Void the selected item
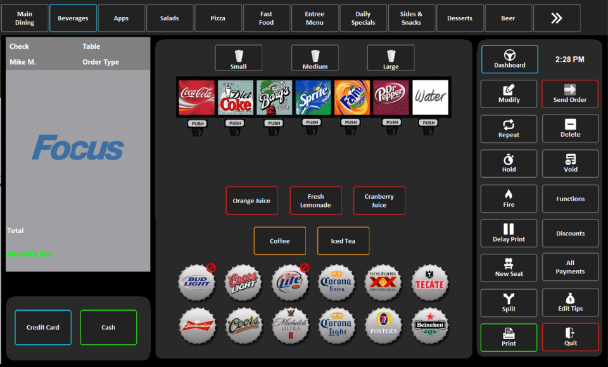608x367 pixels. coord(570,163)
